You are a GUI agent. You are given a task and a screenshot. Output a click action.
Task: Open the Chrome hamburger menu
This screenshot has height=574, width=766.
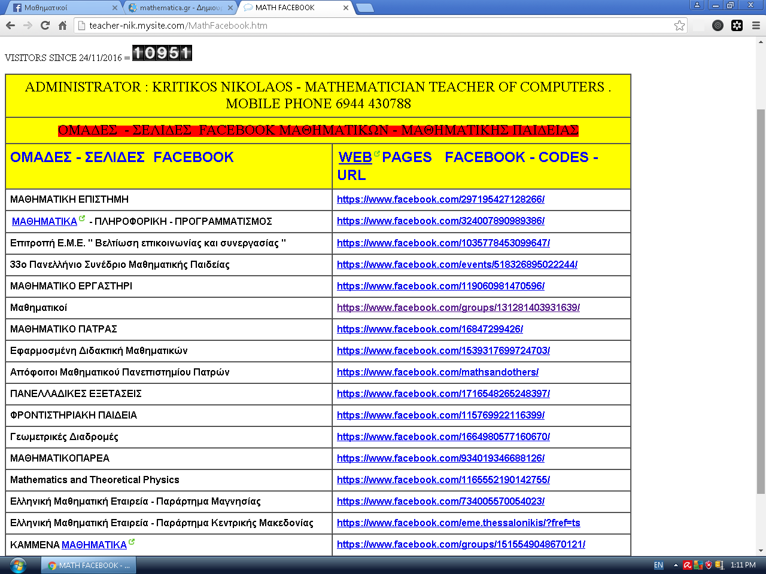(x=756, y=26)
